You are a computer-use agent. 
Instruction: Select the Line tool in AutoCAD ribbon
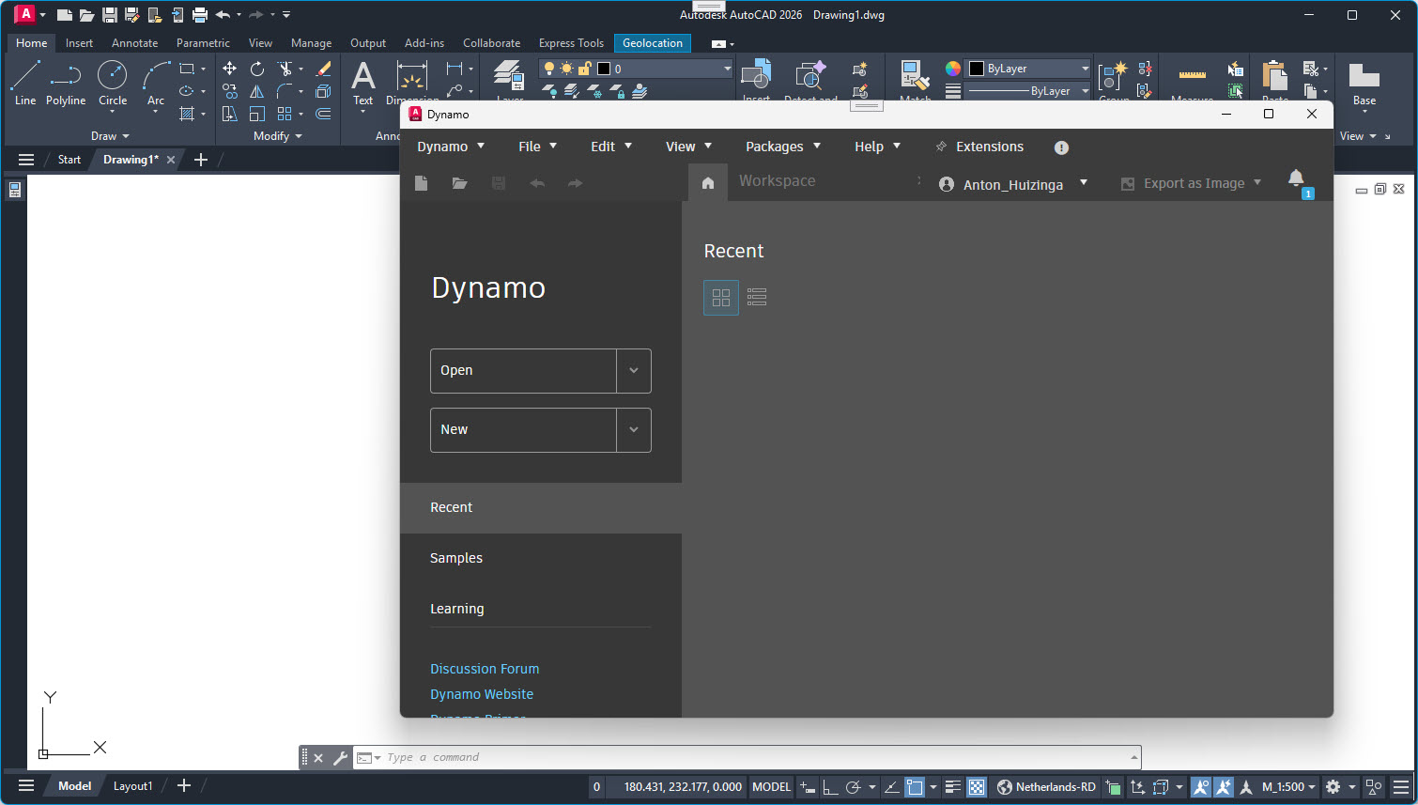25,84
